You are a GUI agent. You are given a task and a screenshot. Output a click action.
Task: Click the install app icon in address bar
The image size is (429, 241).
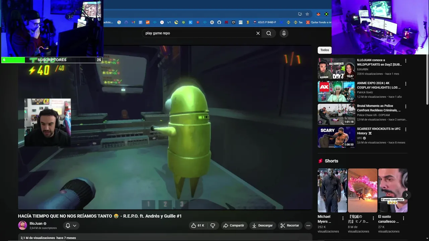pos(300,14)
